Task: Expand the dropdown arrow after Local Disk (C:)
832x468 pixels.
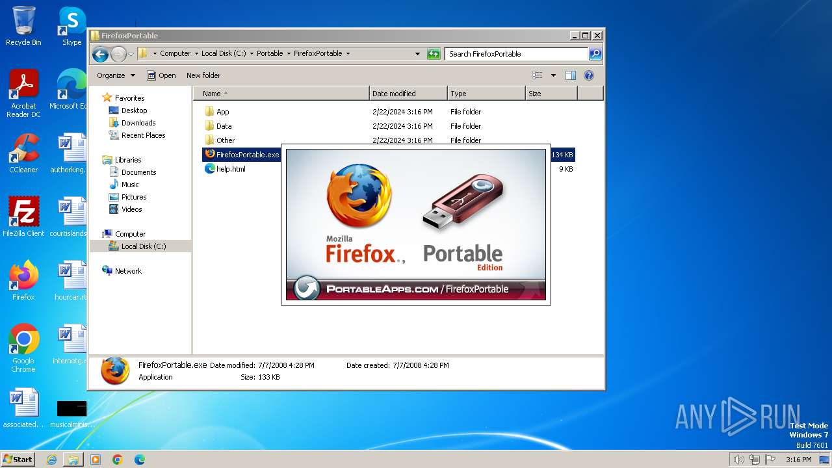Action: (x=252, y=54)
